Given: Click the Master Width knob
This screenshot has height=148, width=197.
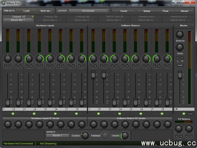Looking at the screenshot, I should (x=180, y=47).
